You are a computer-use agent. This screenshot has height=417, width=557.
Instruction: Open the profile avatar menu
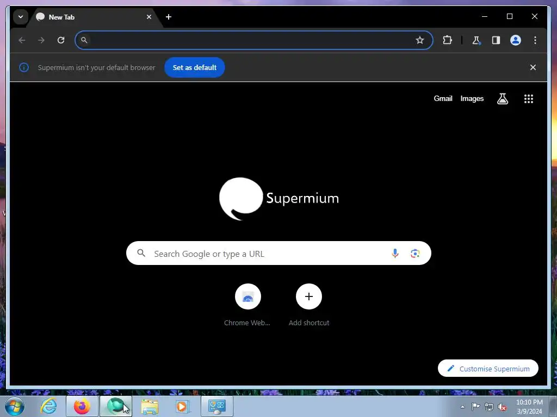point(516,40)
